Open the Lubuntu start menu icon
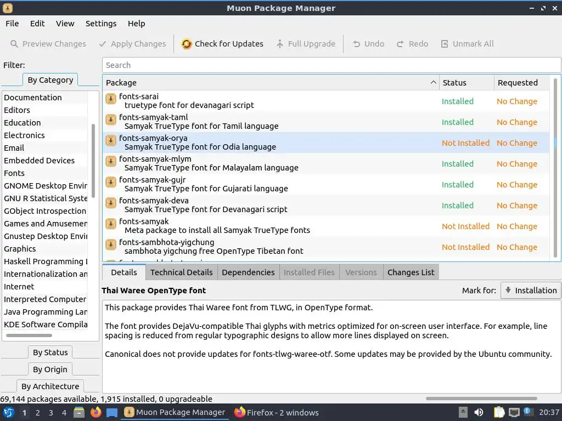562x421 pixels. tap(9, 412)
